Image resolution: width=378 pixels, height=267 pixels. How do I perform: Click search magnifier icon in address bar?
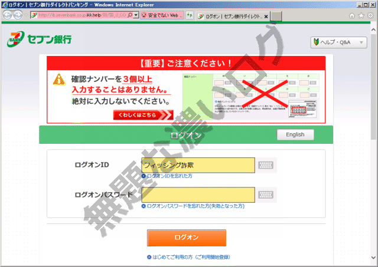pos(130,15)
